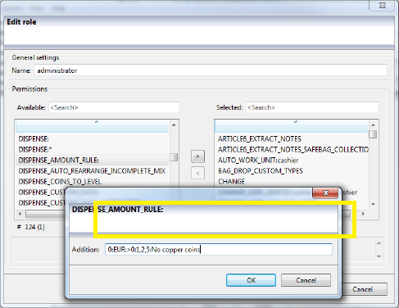Select ARTICLE6_EXTRACT_NOTES_SAFEBAG_COLLECTIO entry
The image size is (399, 308).
pyautogui.click(x=292, y=150)
